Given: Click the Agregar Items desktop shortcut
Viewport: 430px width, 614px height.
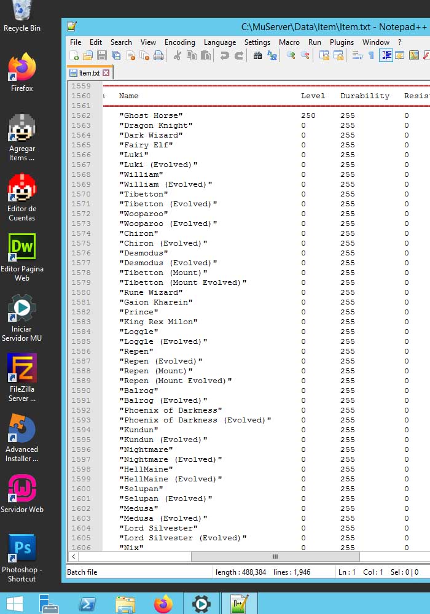Looking at the screenshot, I should tap(21, 137).
